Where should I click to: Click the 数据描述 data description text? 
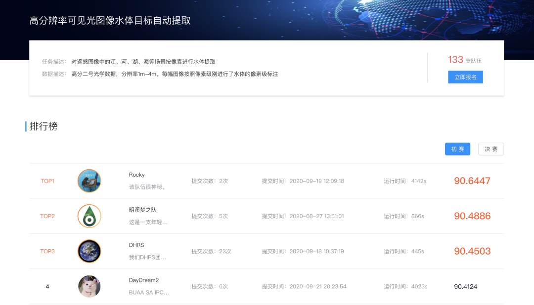(x=160, y=74)
